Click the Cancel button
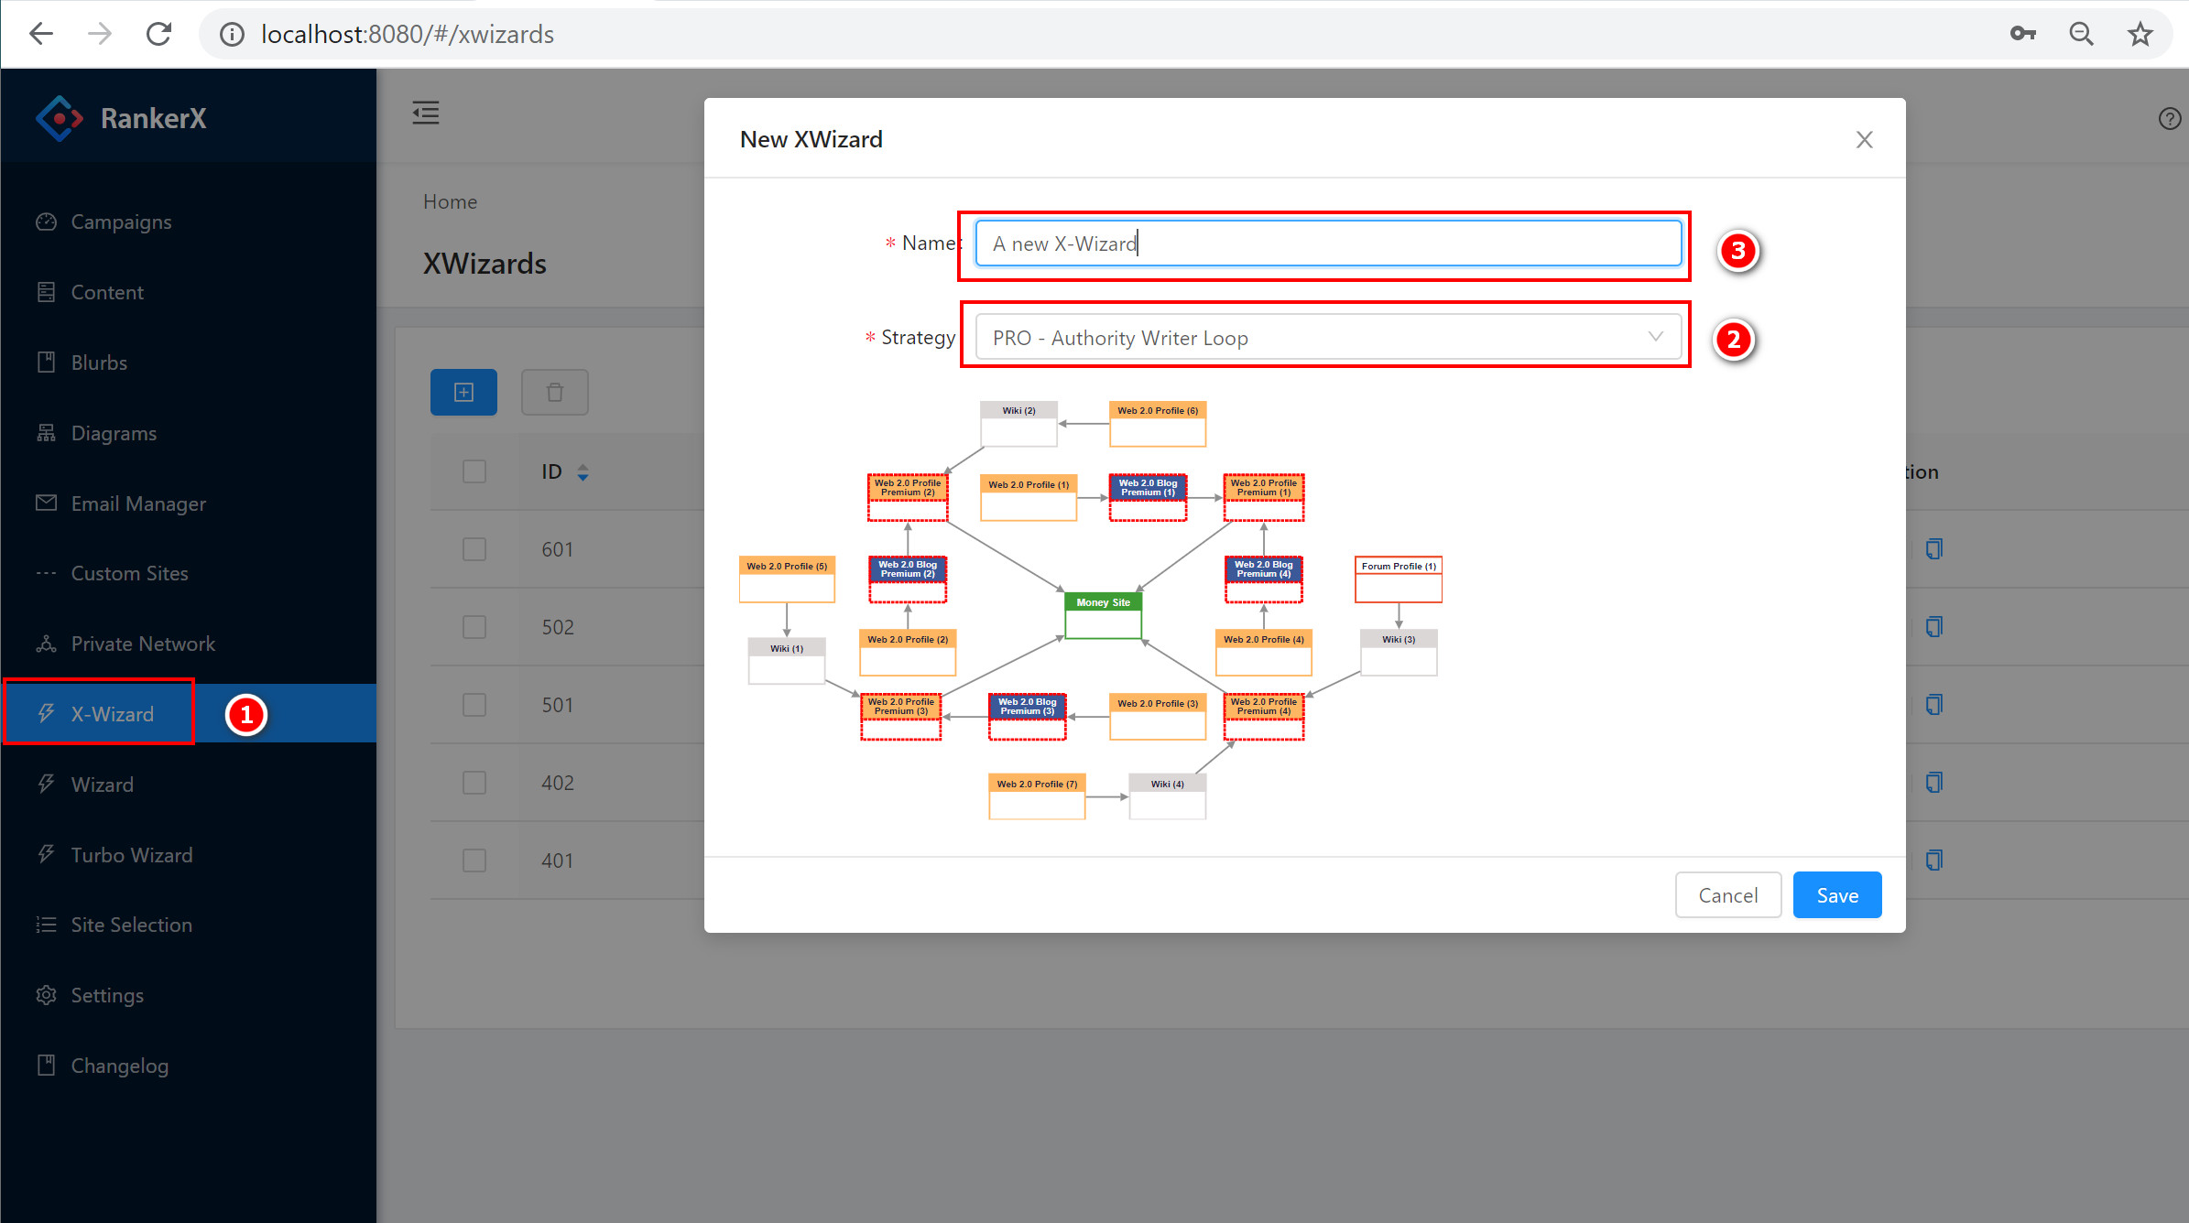 (1727, 895)
